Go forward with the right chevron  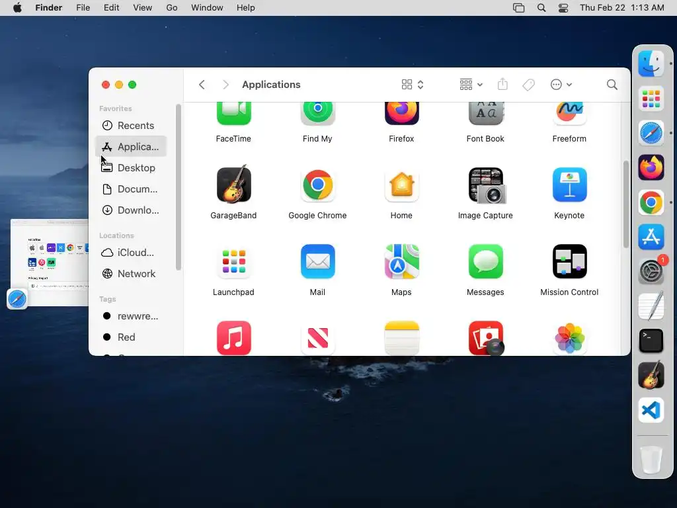225,85
